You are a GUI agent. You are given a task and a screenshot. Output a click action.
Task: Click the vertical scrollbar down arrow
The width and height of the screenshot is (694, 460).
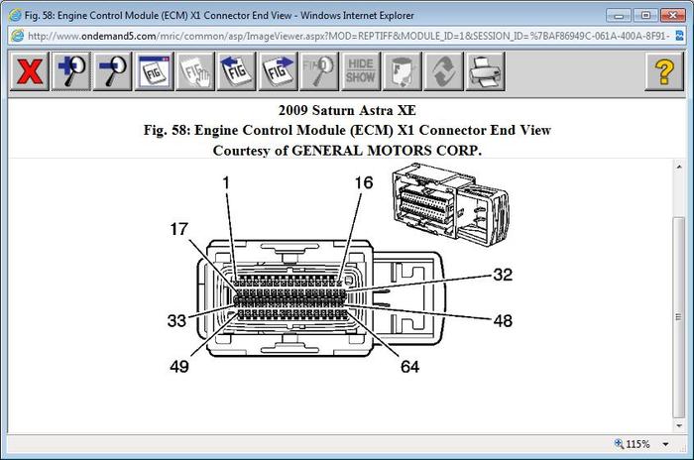tap(679, 426)
